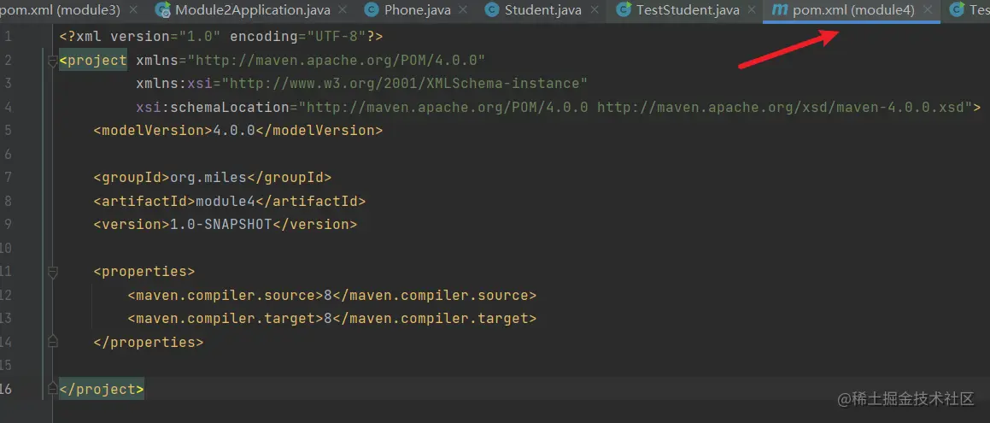Close the TestStudent.java tab
This screenshot has height=423, width=990.
click(752, 10)
